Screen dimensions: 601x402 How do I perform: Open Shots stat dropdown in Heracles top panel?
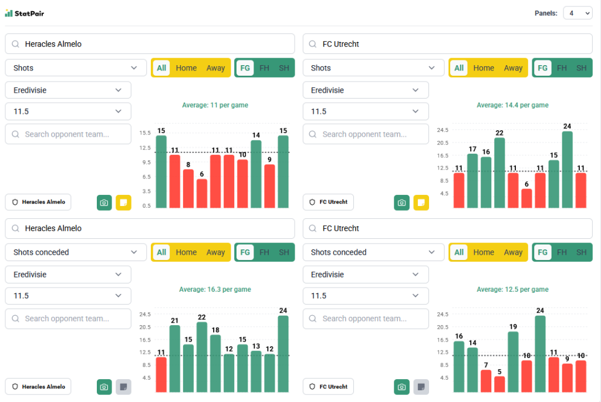(76, 68)
